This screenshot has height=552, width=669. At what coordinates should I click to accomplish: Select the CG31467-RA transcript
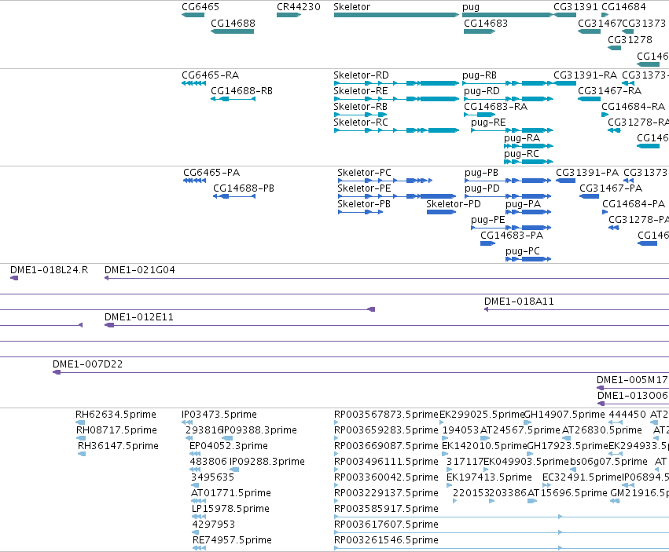(590, 99)
